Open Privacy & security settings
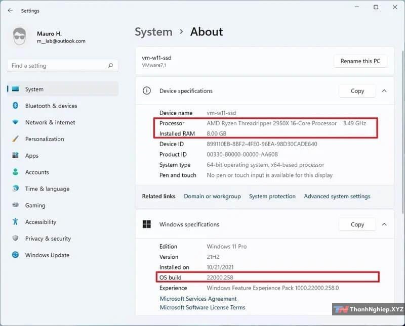This screenshot has height=326, width=405. 63,239
